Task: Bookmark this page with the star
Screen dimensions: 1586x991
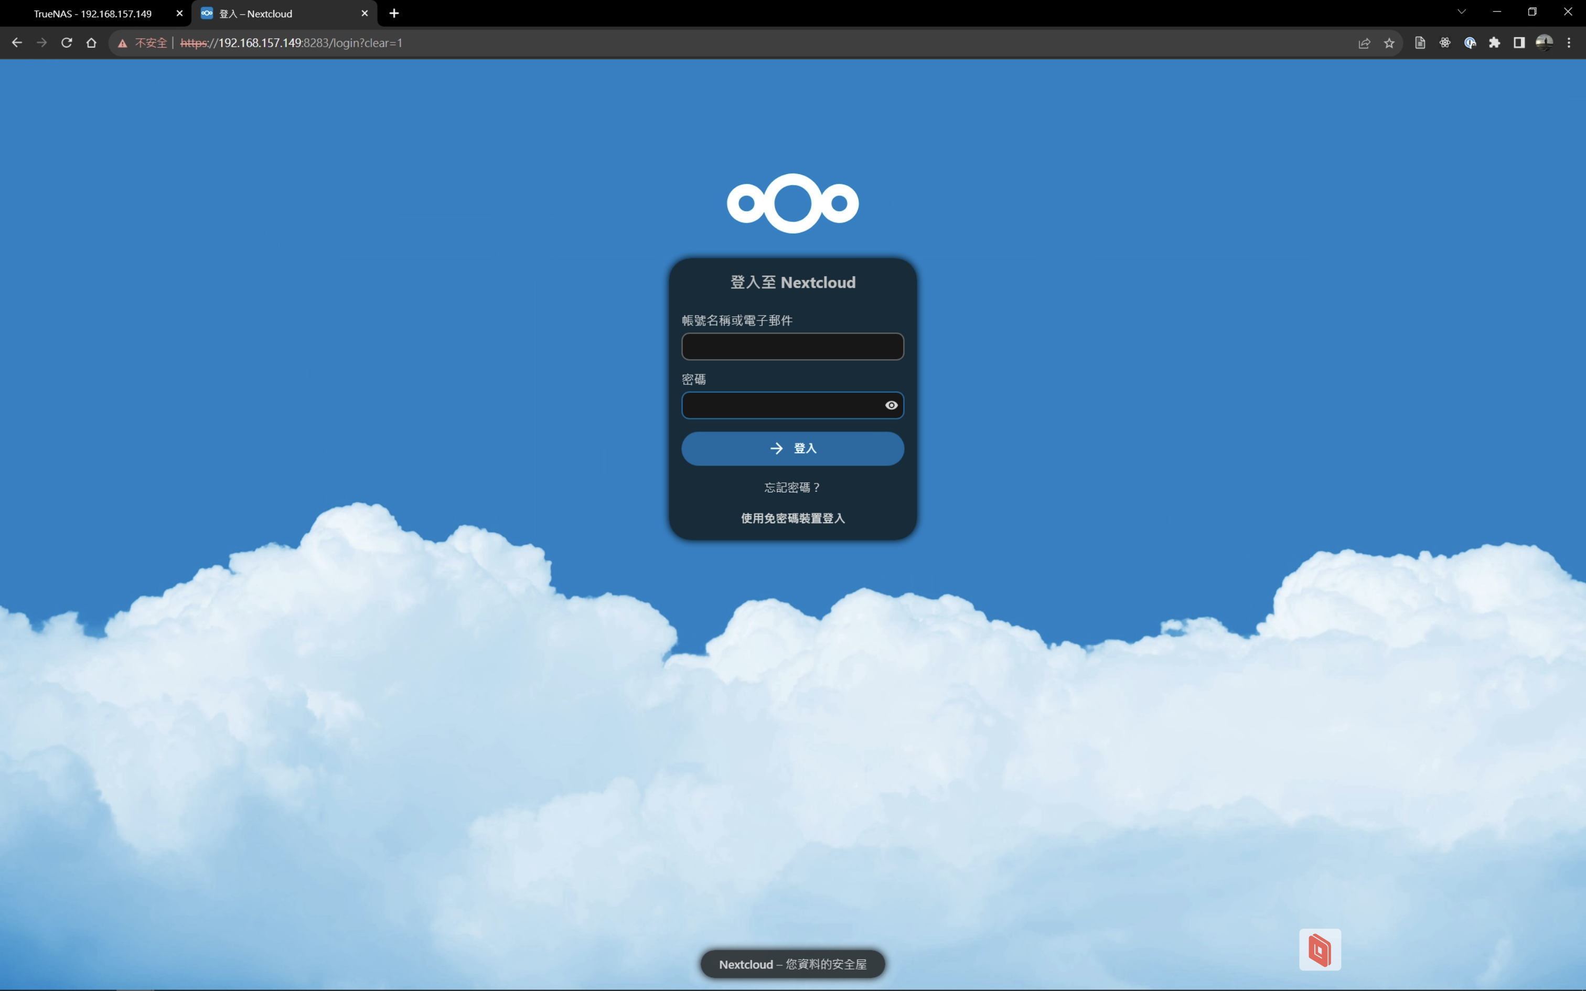Action: pos(1389,42)
